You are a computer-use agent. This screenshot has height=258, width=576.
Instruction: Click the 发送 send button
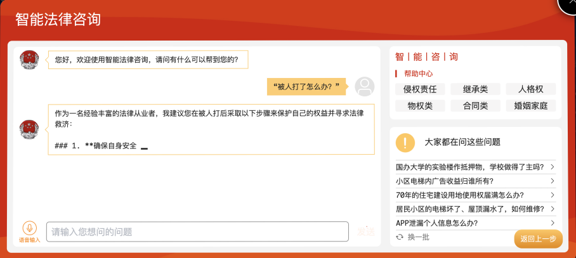point(366,231)
